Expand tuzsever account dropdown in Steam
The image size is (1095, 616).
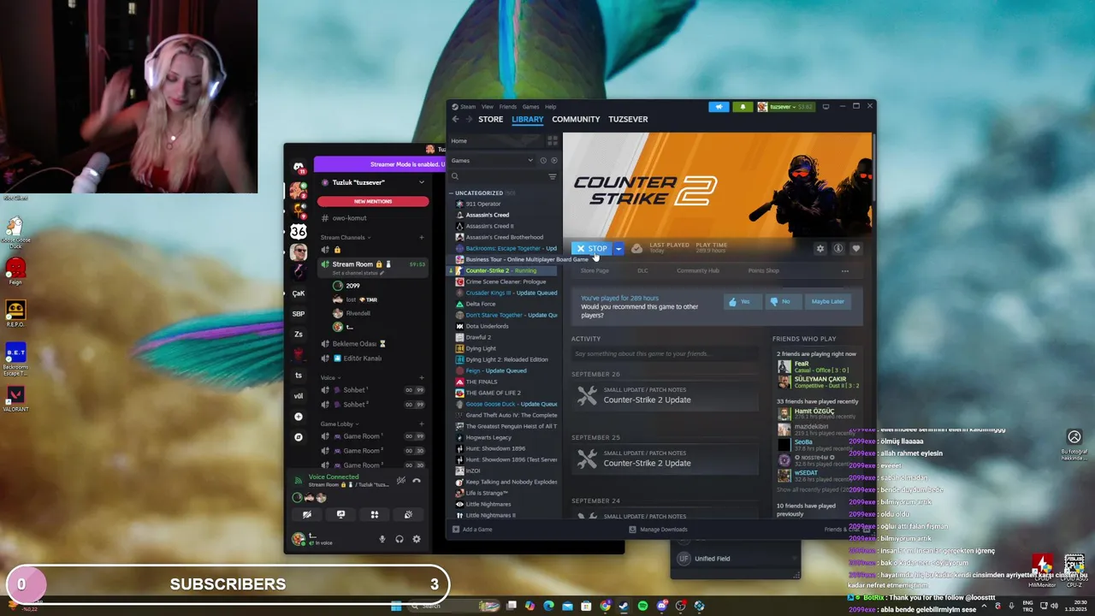click(x=785, y=107)
